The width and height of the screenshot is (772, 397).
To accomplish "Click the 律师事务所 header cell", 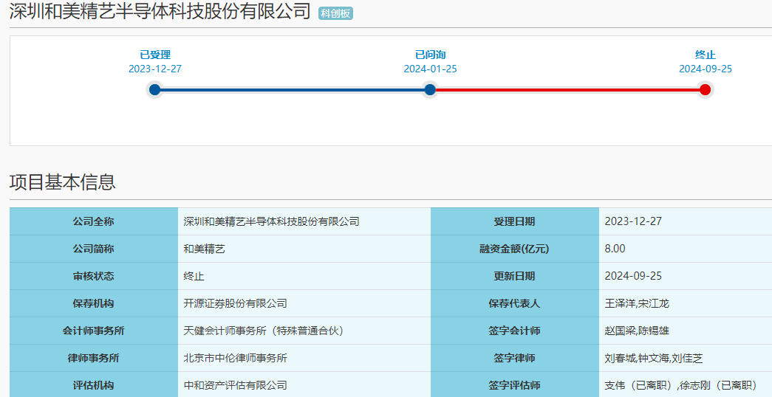I will [94, 358].
